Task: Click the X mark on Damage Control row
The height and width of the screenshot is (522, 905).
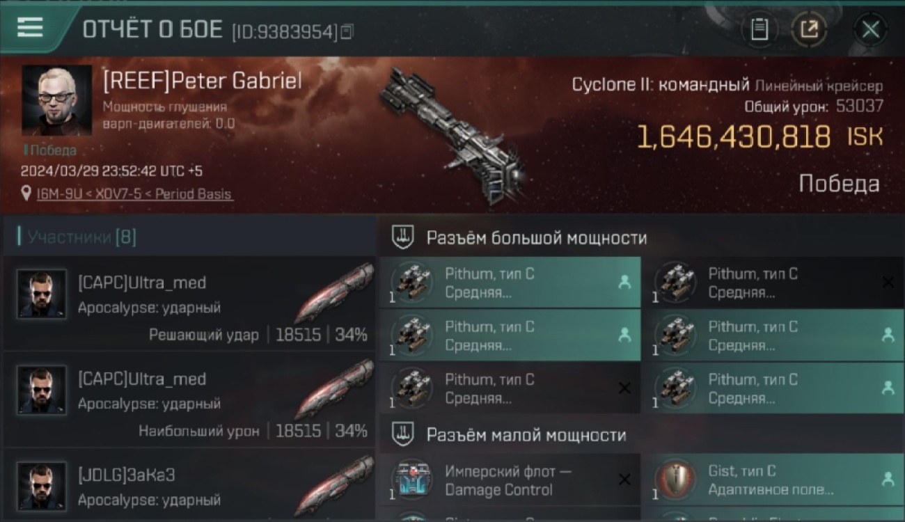Action: tap(624, 479)
